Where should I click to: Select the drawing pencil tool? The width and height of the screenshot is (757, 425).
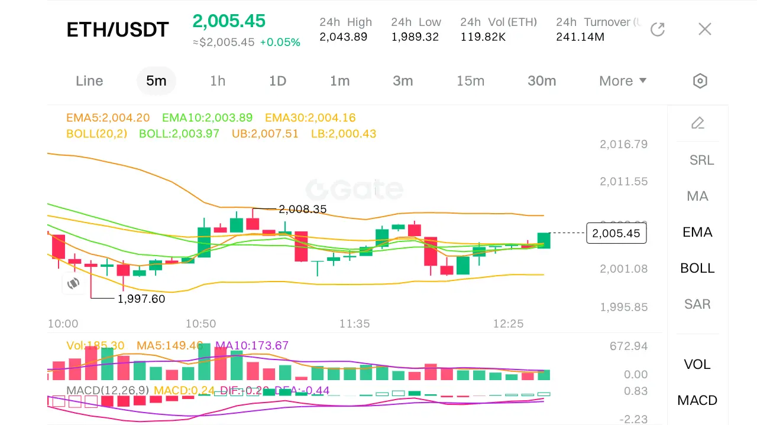click(698, 123)
